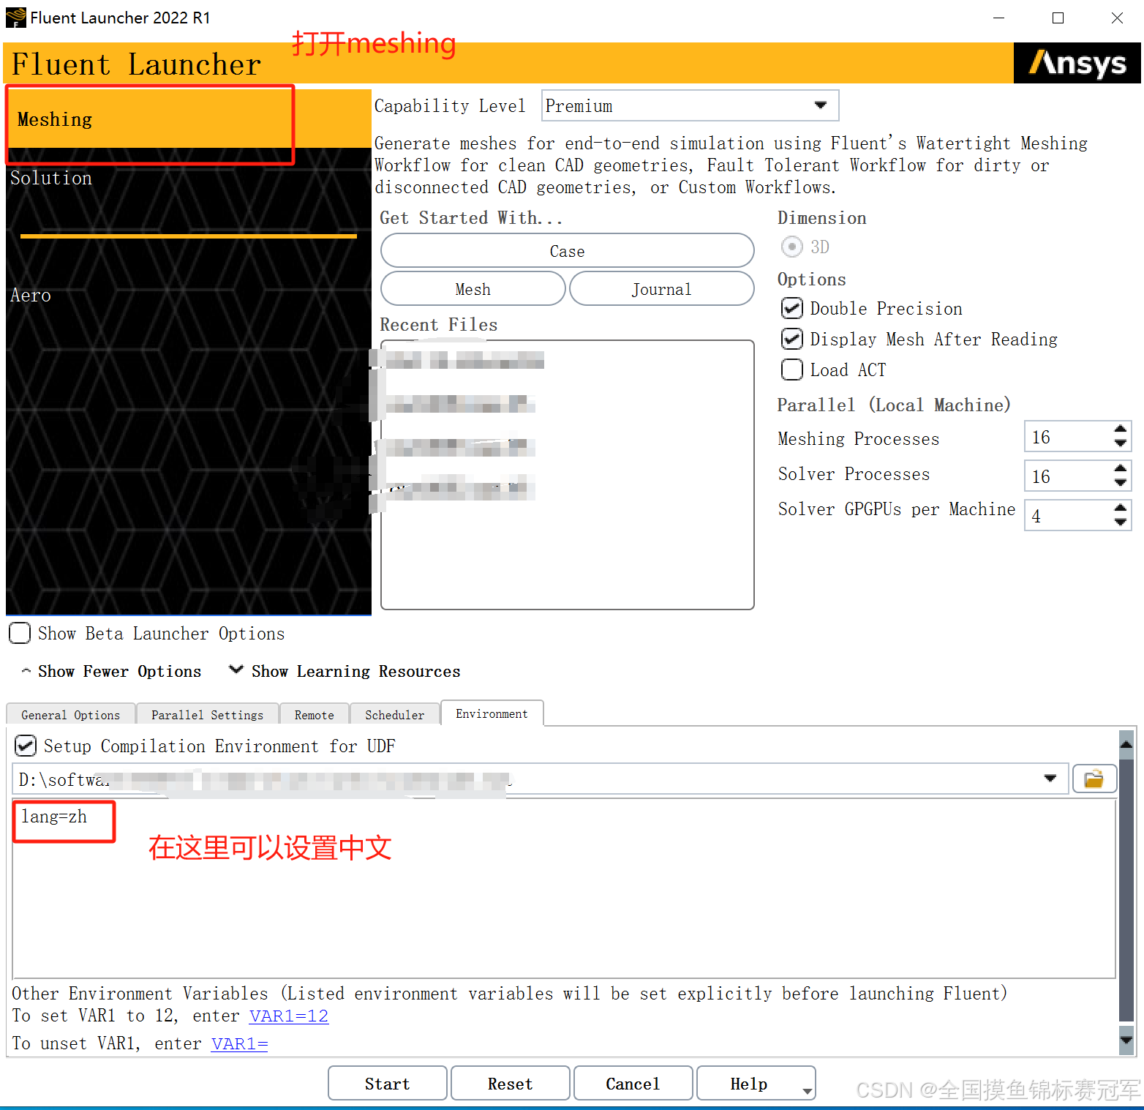Image resolution: width=1144 pixels, height=1110 pixels.
Task: Decrease Solver GPGPUs per Machine
Action: pos(1120,522)
